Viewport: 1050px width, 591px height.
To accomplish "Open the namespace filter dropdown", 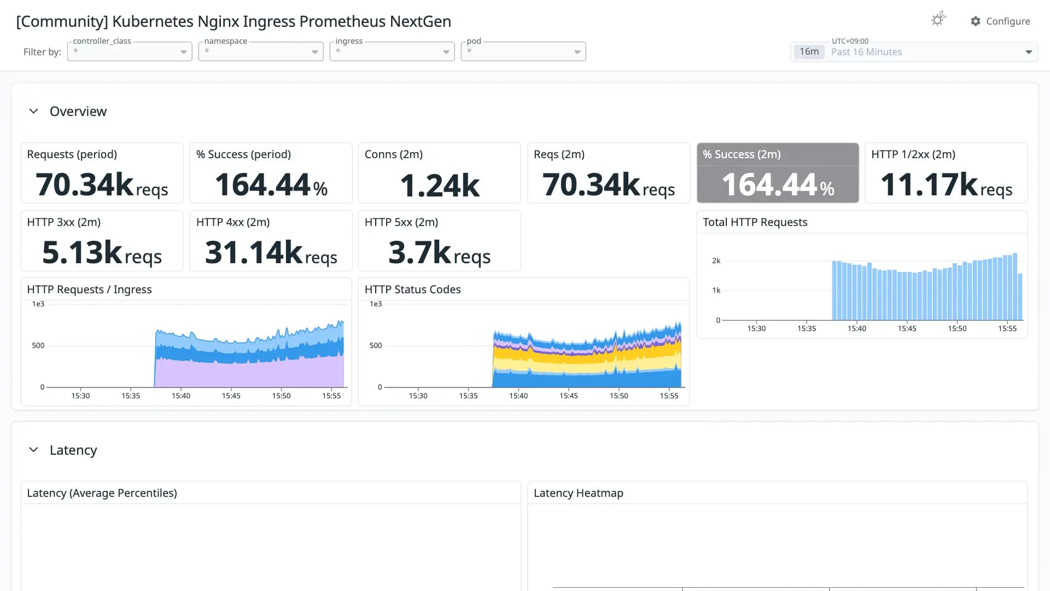I will [261, 51].
